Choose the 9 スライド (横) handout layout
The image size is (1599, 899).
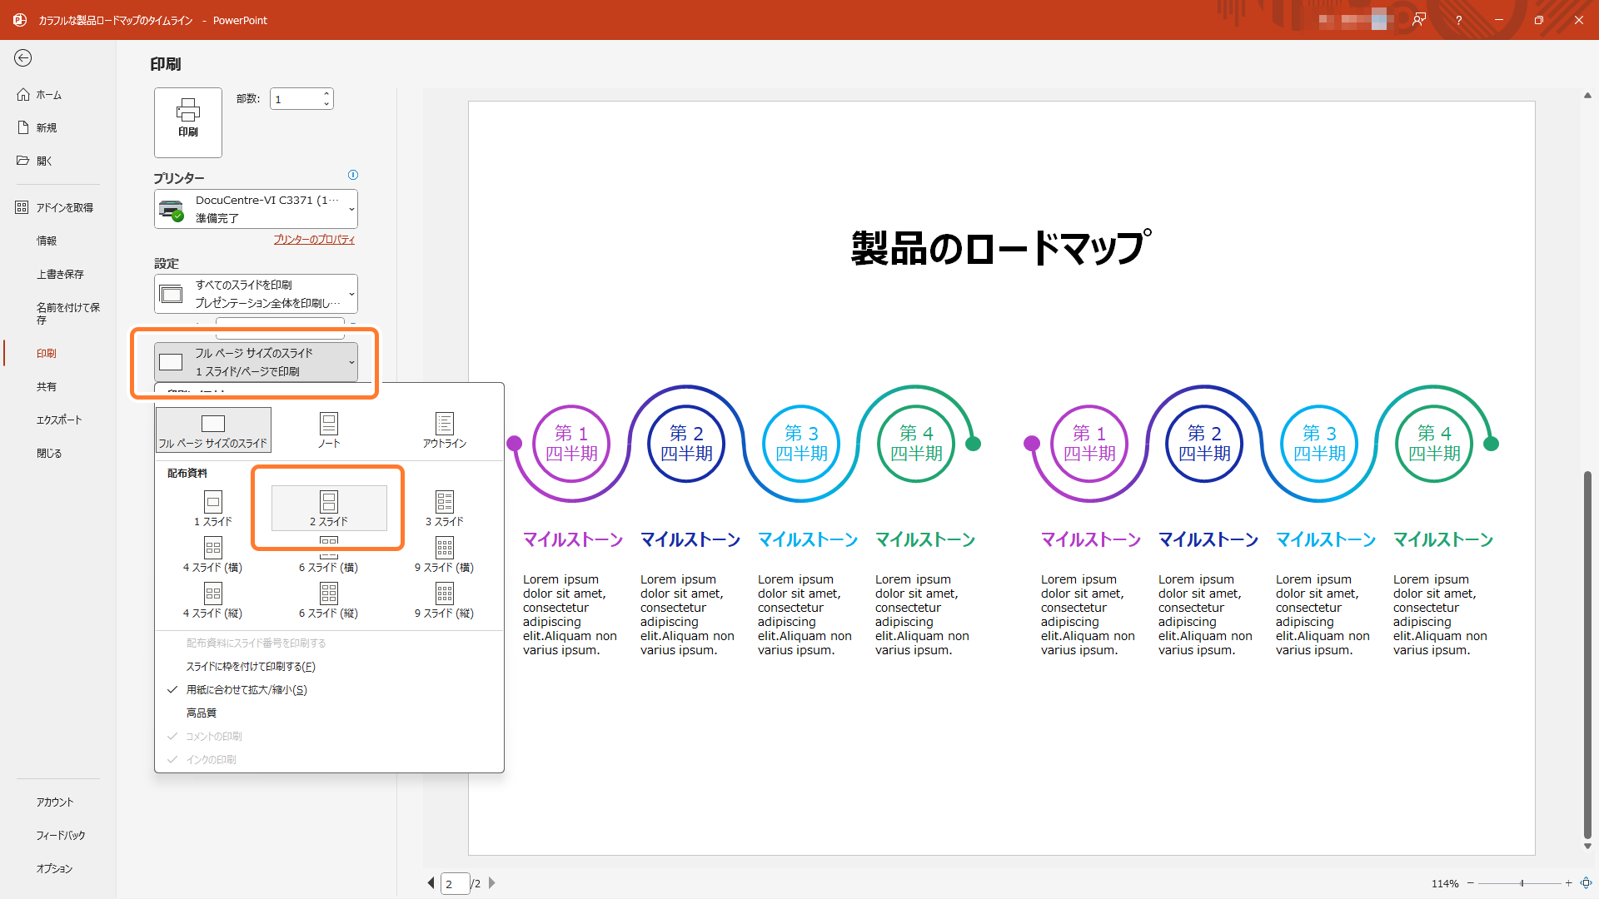click(x=445, y=554)
